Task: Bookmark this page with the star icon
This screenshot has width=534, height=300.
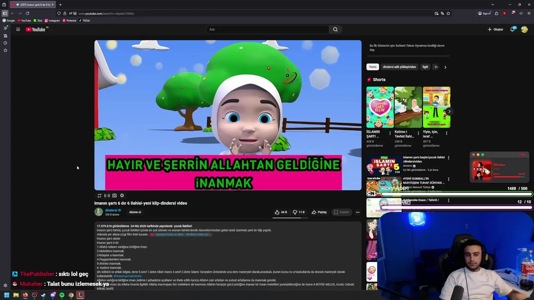Action: tap(448, 13)
